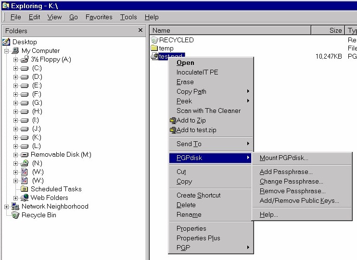Click the Recycle Bin icon in the tree

[15, 215]
